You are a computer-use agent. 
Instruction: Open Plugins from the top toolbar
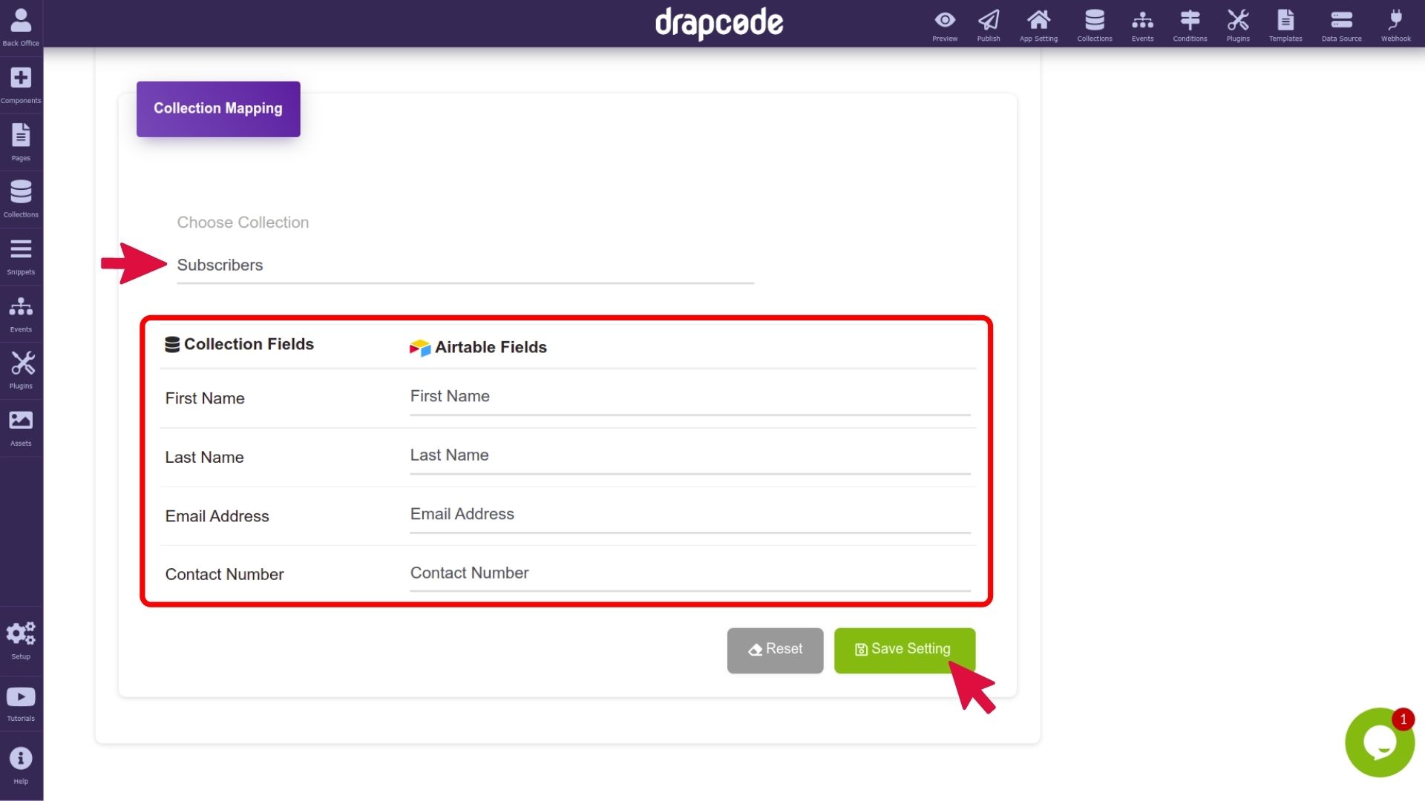1238,25
